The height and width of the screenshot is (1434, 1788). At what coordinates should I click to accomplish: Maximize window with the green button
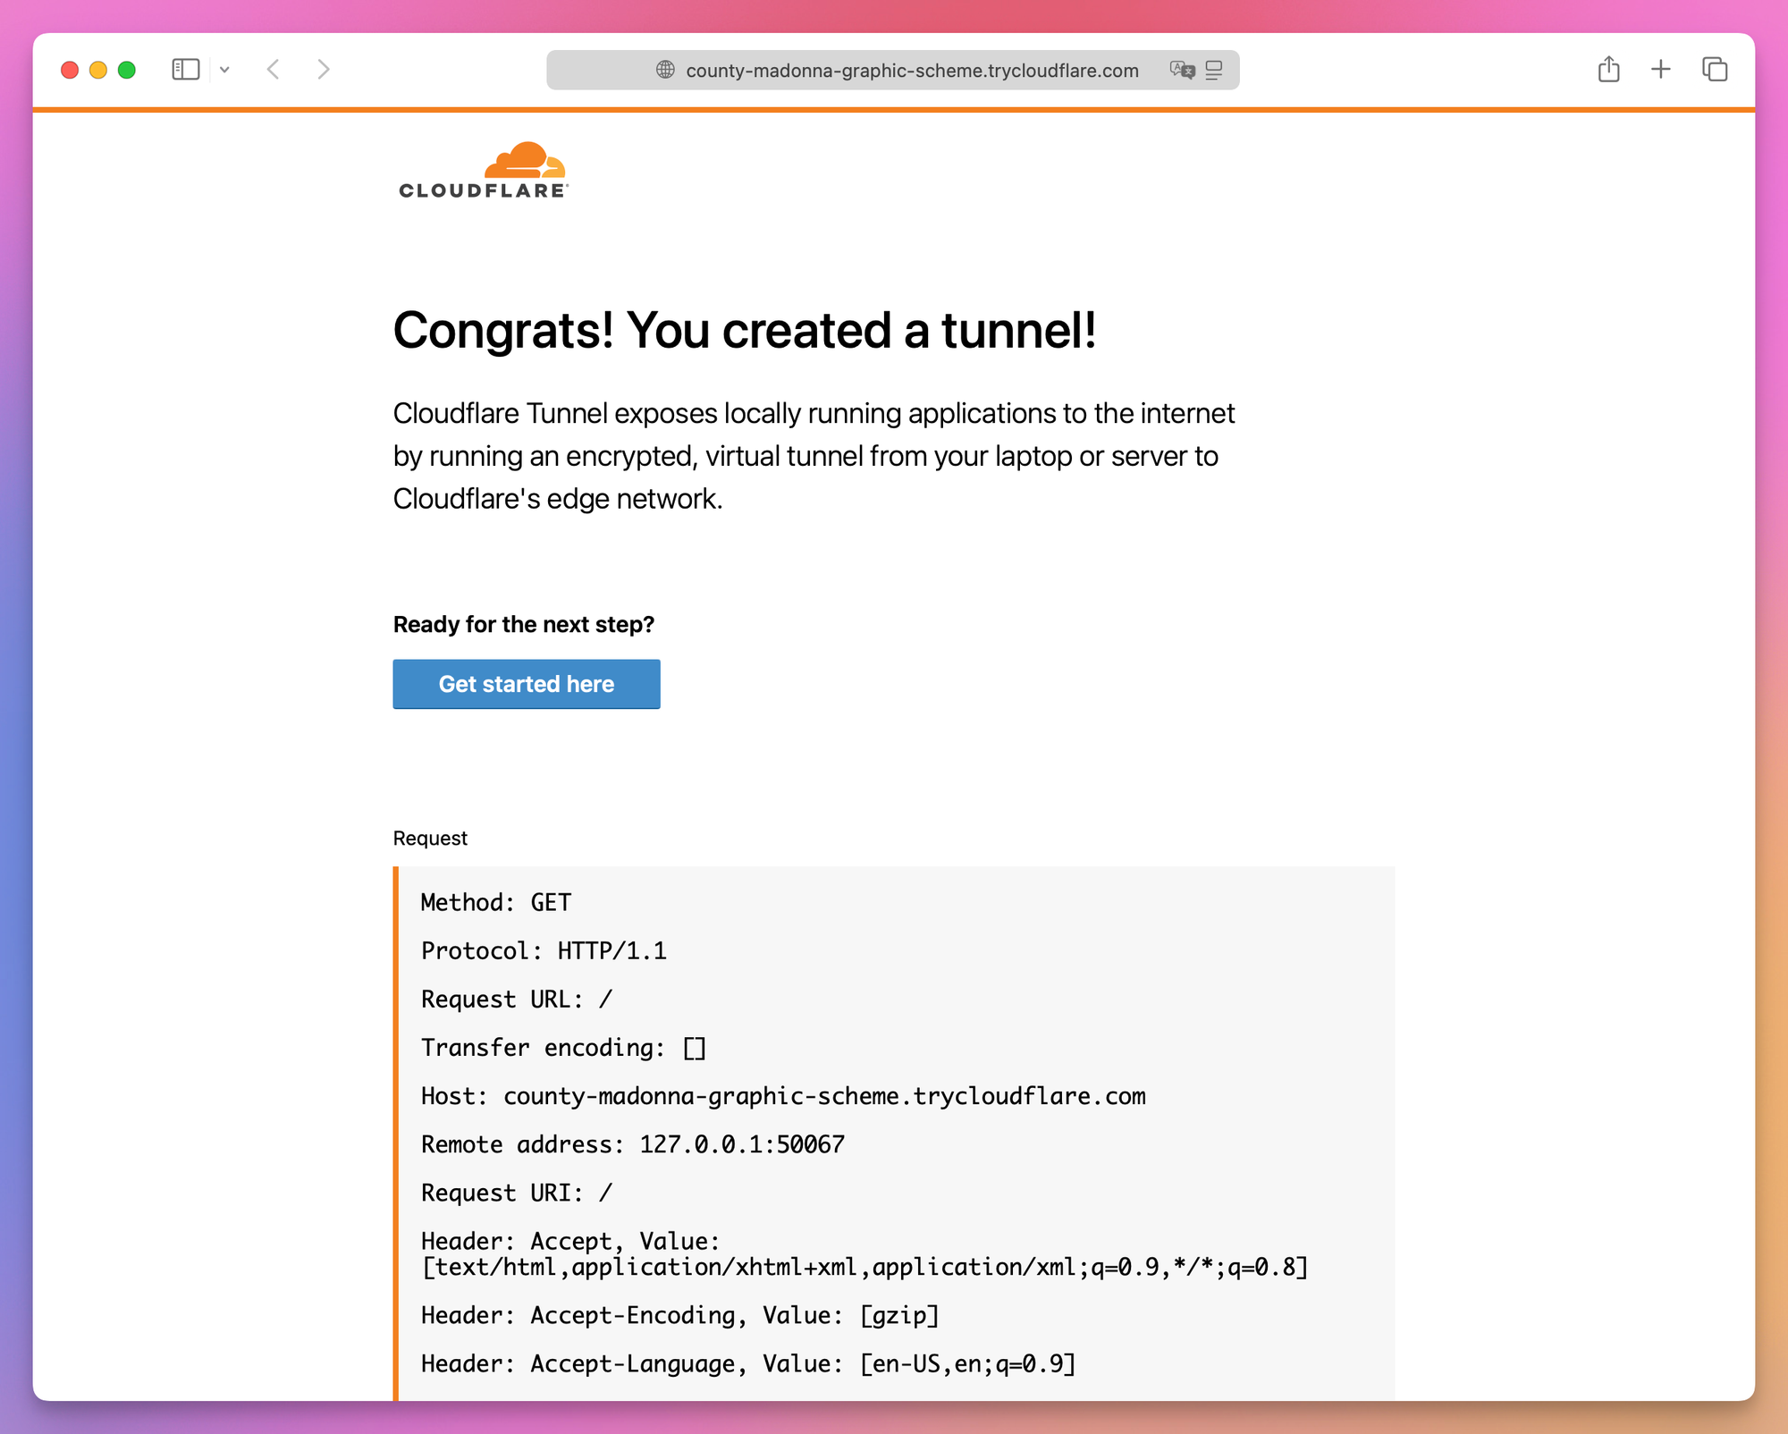click(127, 70)
